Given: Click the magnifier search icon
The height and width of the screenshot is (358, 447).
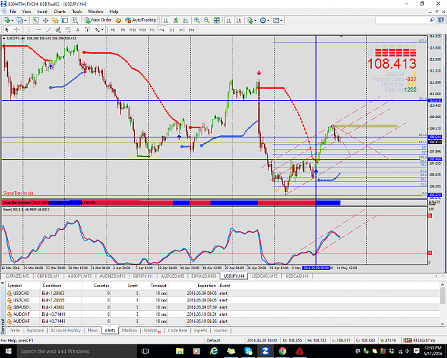Looking at the screenshot, I should (x=432, y=20).
